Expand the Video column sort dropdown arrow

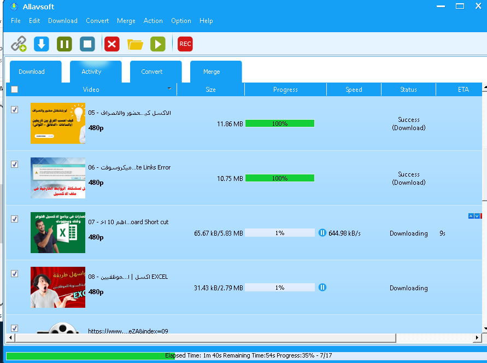[x=169, y=89]
